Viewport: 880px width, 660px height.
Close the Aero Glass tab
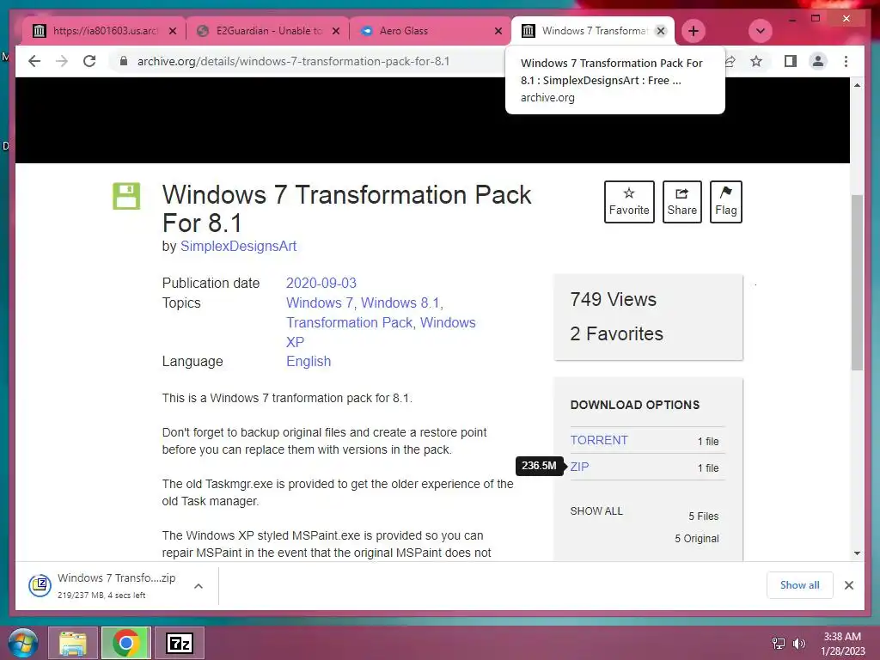point(498,31)
